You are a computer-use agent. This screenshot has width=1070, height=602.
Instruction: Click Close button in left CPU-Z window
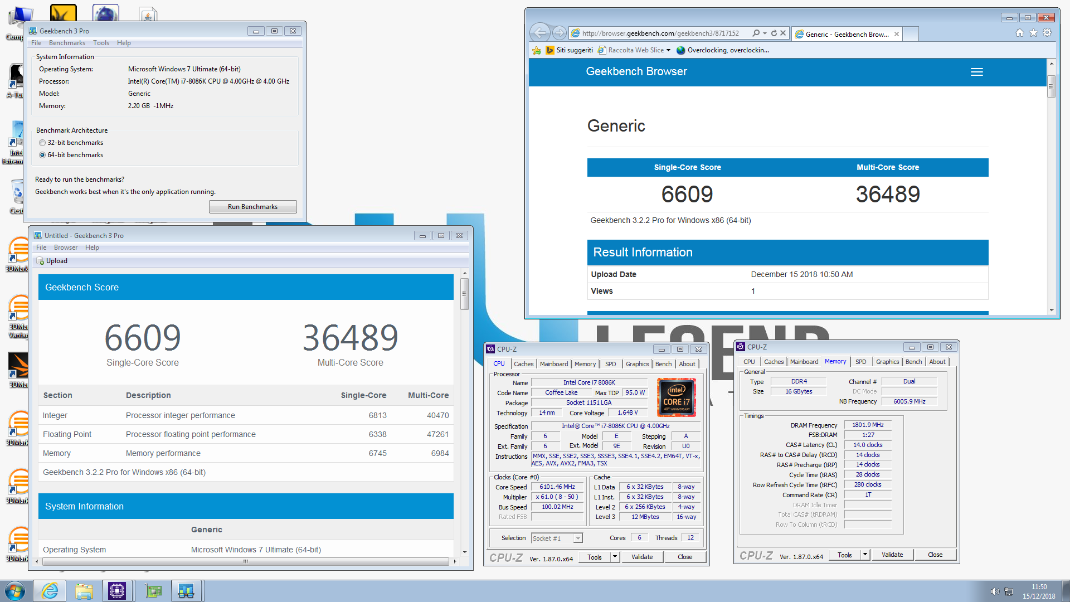click(x=685, y=557)
